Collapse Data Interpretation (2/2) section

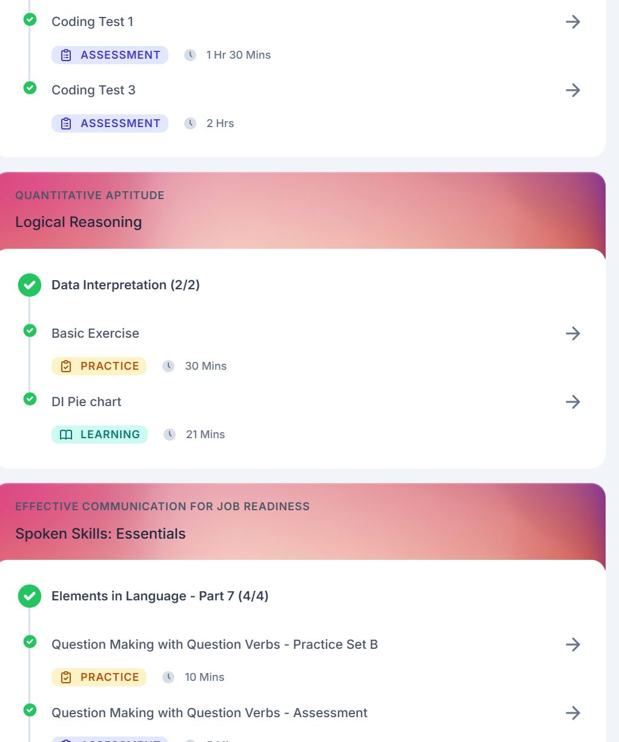pyautogui.click(x=125, y=285)
